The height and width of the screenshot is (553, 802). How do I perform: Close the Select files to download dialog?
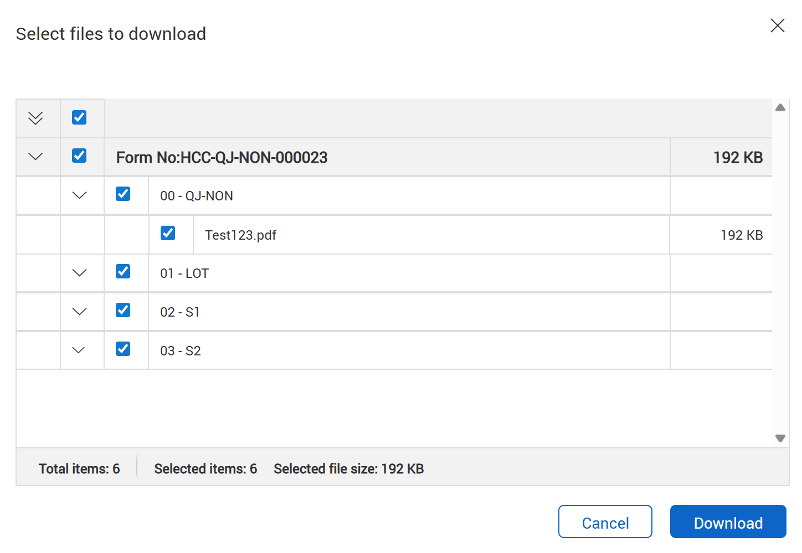pos(777,25)
